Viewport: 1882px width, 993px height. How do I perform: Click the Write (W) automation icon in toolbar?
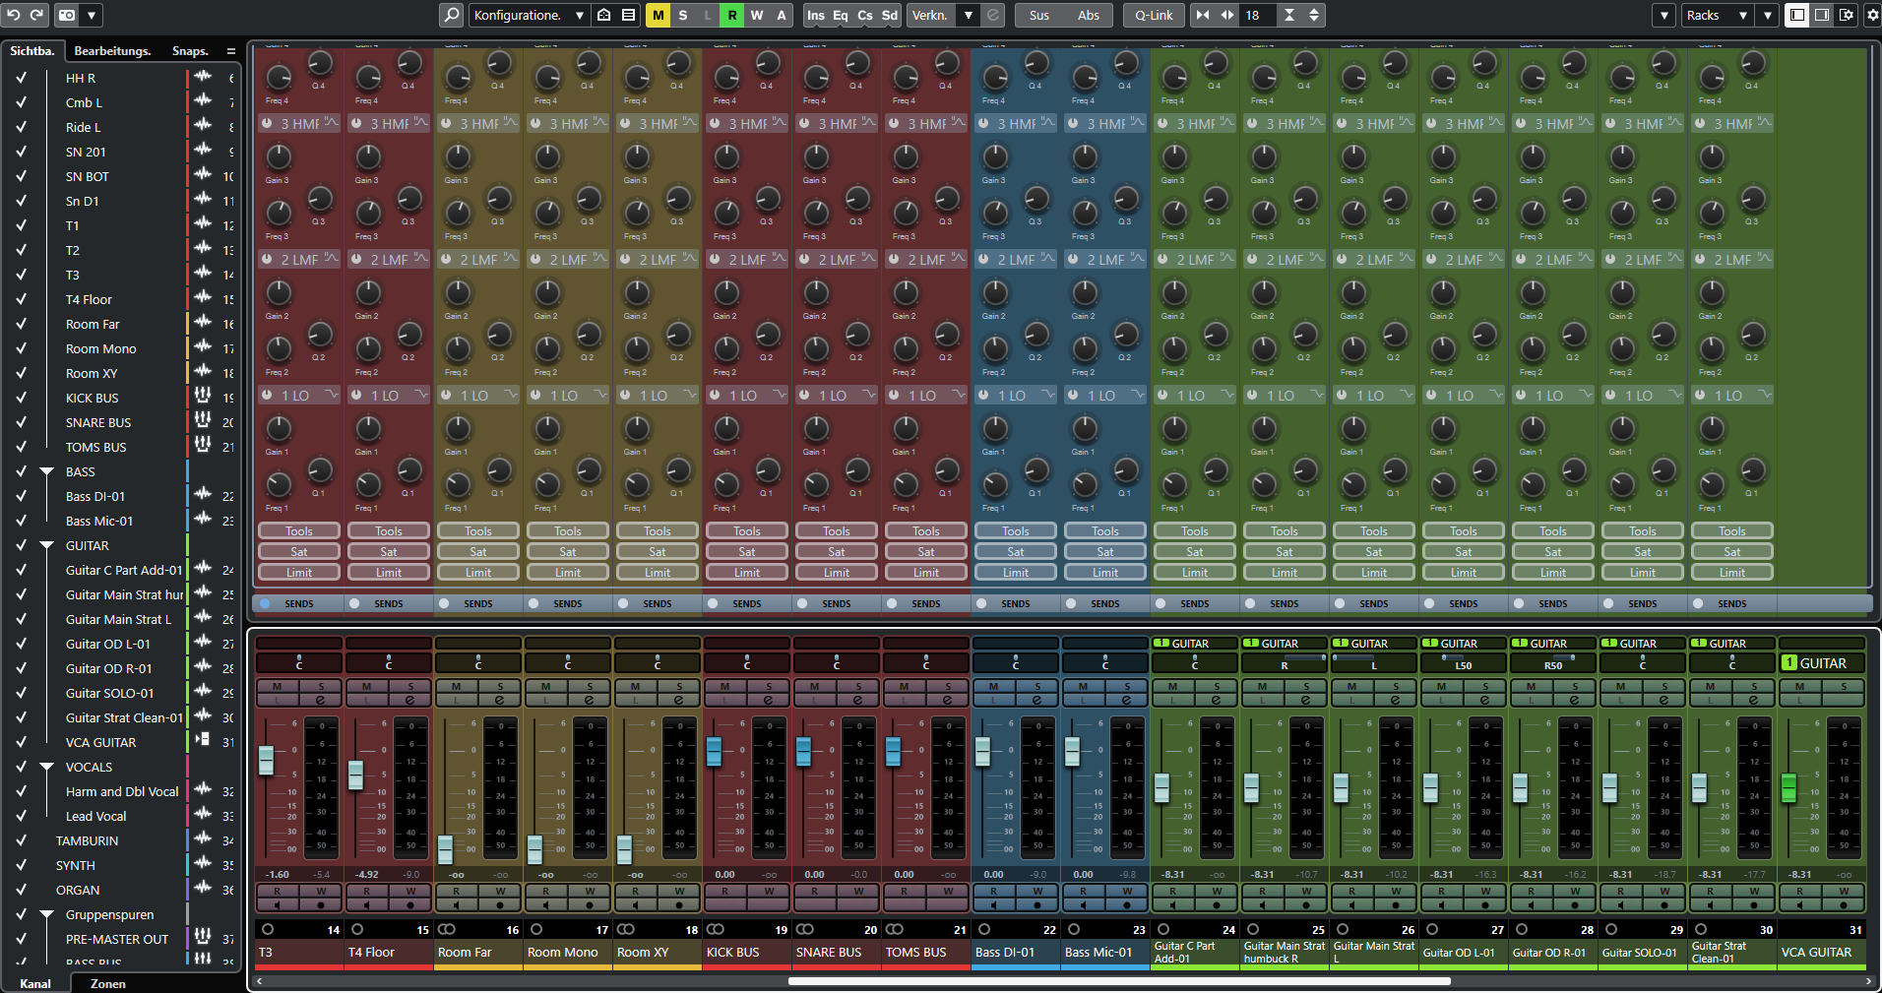click(x=756, y=15)
